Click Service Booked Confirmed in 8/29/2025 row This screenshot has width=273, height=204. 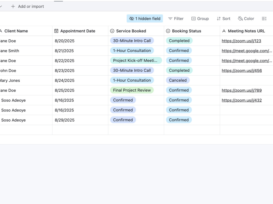coord(123,120)
